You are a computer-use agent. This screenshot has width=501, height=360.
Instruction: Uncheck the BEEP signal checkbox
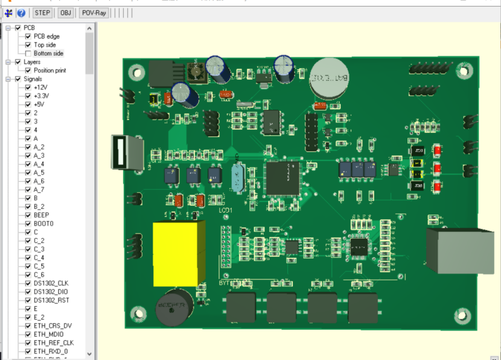click(28, 215)
